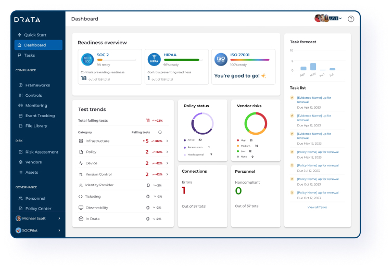Expand the Infrastructure row chevron
This screenshot has height=270, width=392.
(167, 141)
